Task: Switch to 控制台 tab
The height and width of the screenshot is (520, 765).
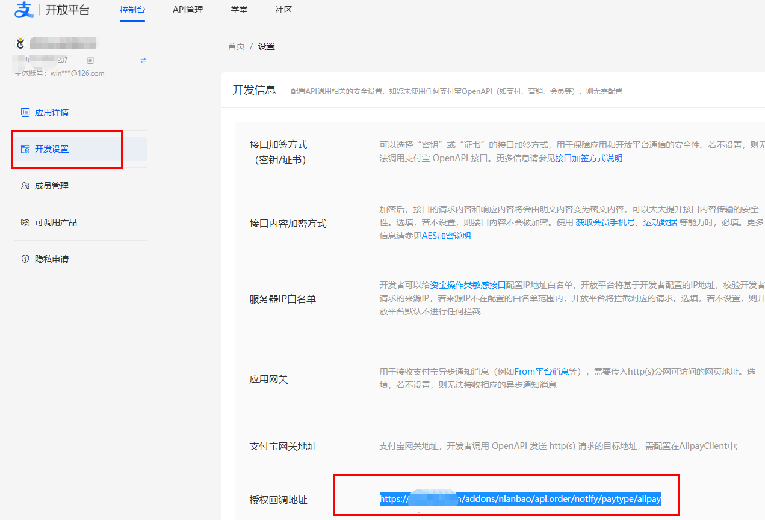Action: (132, 10)
